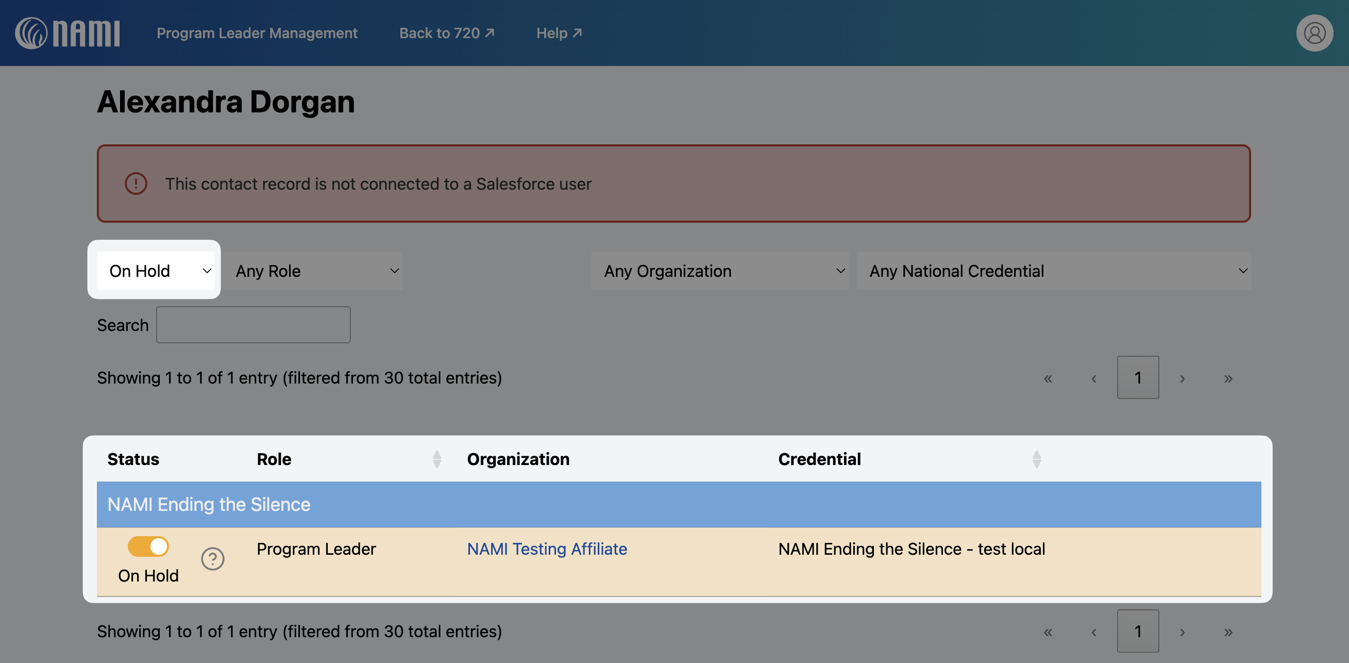This screenshot has width=1349, height=663.
Task: Click the red alert exclamation icon
Action: [136, 184]
